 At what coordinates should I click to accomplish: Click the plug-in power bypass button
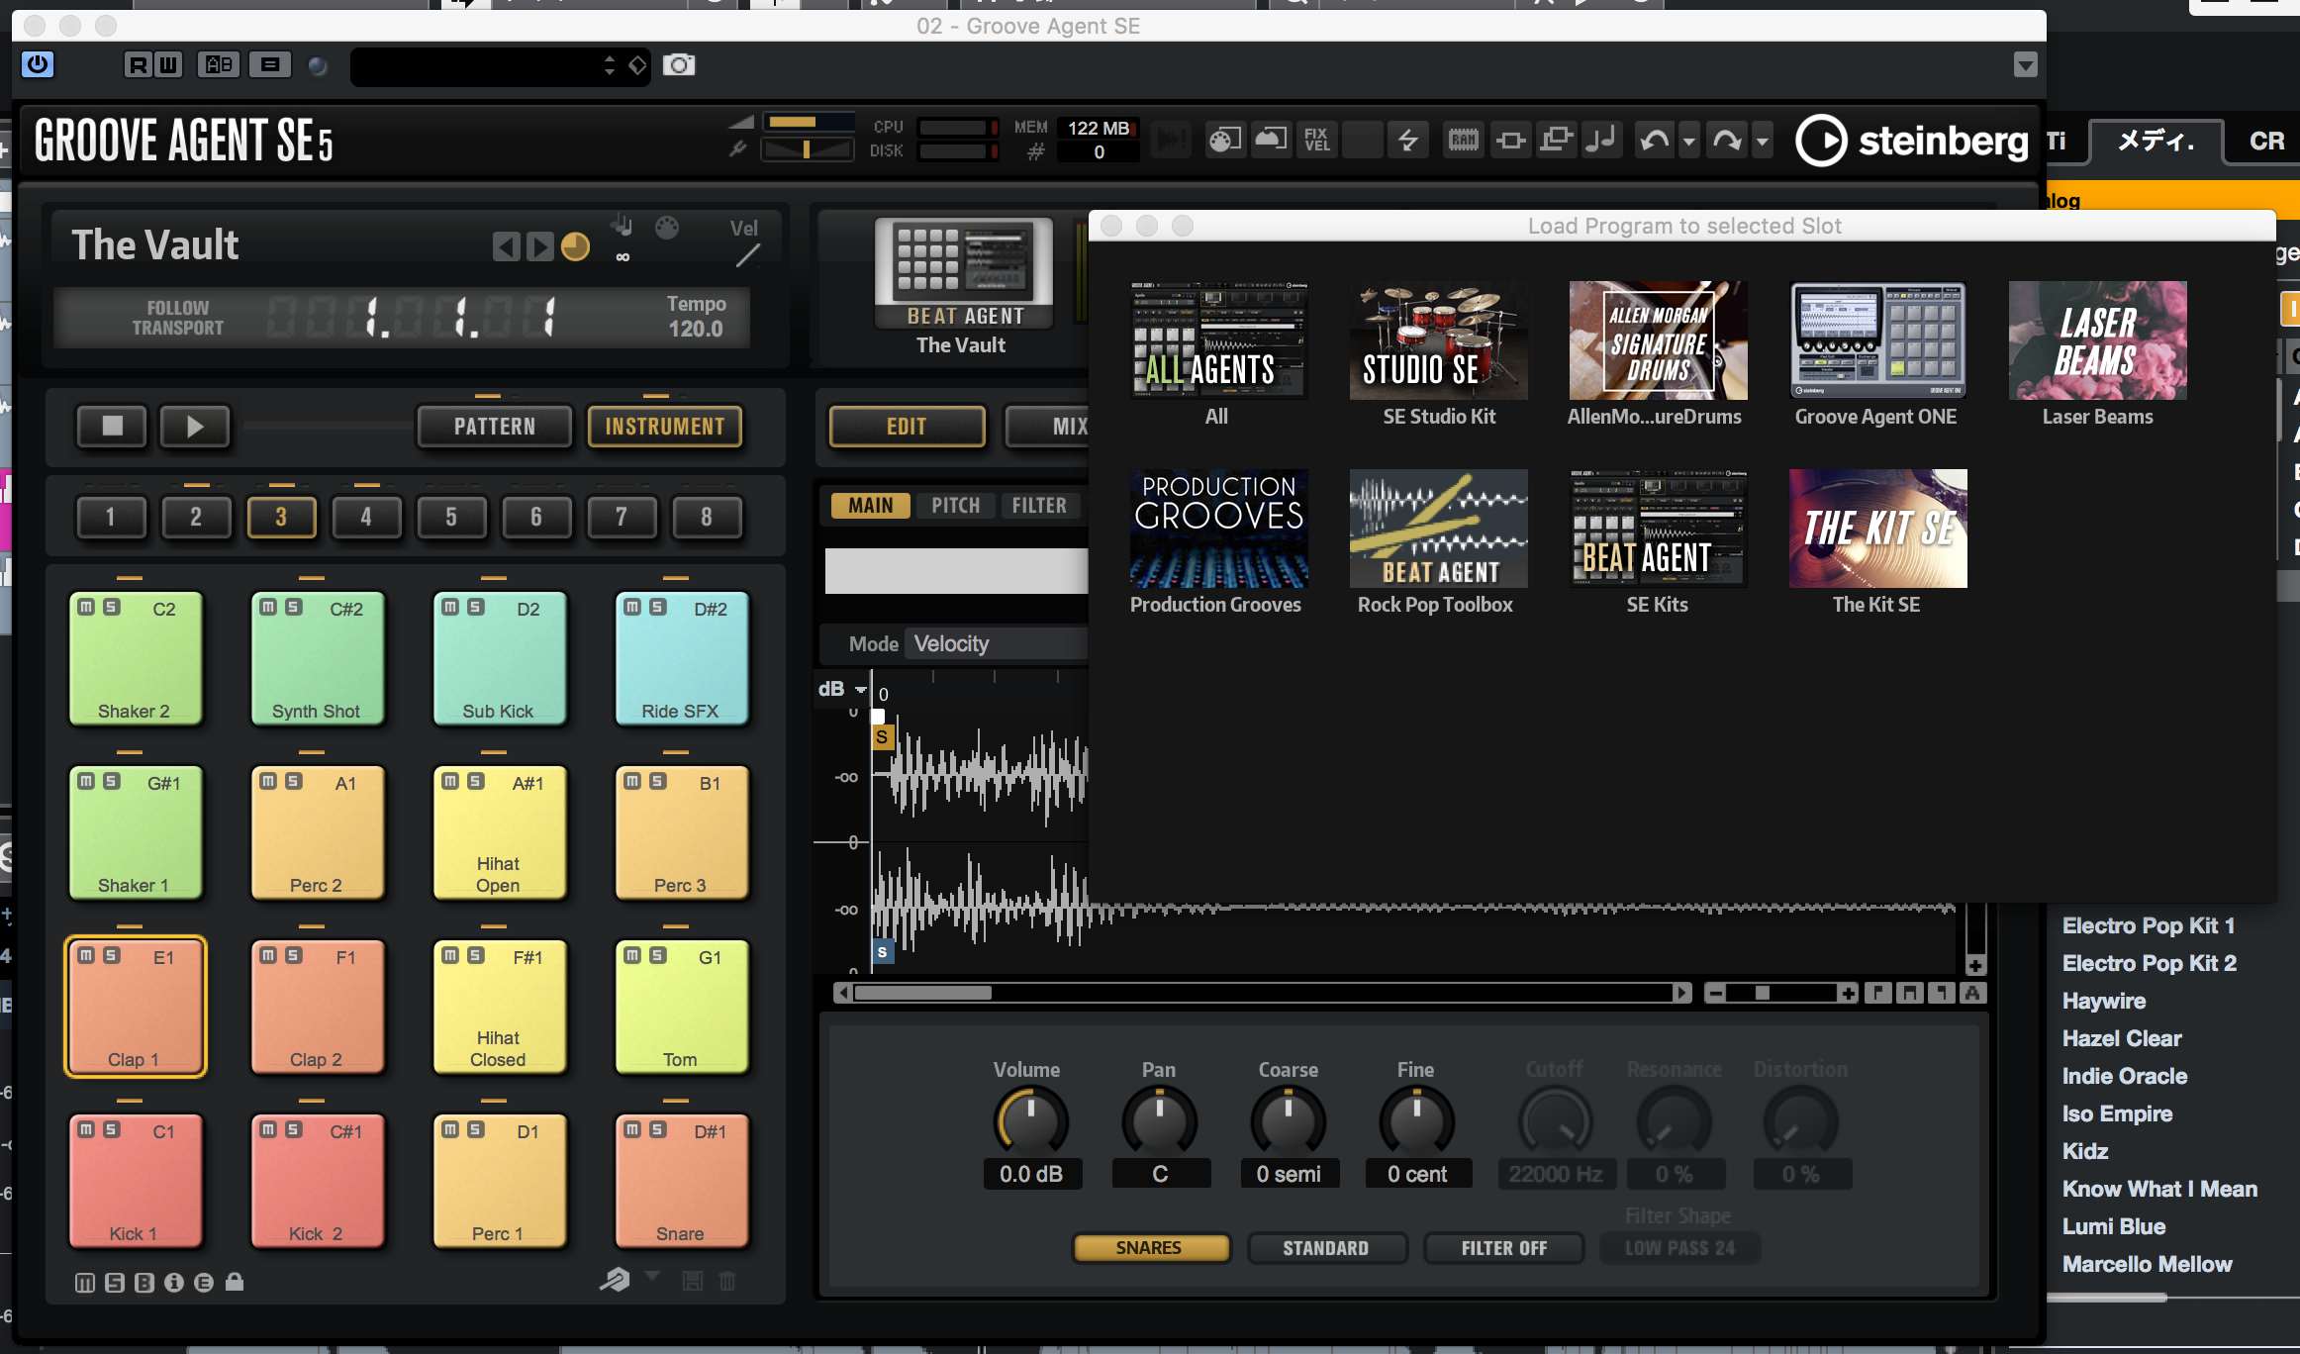38,65
